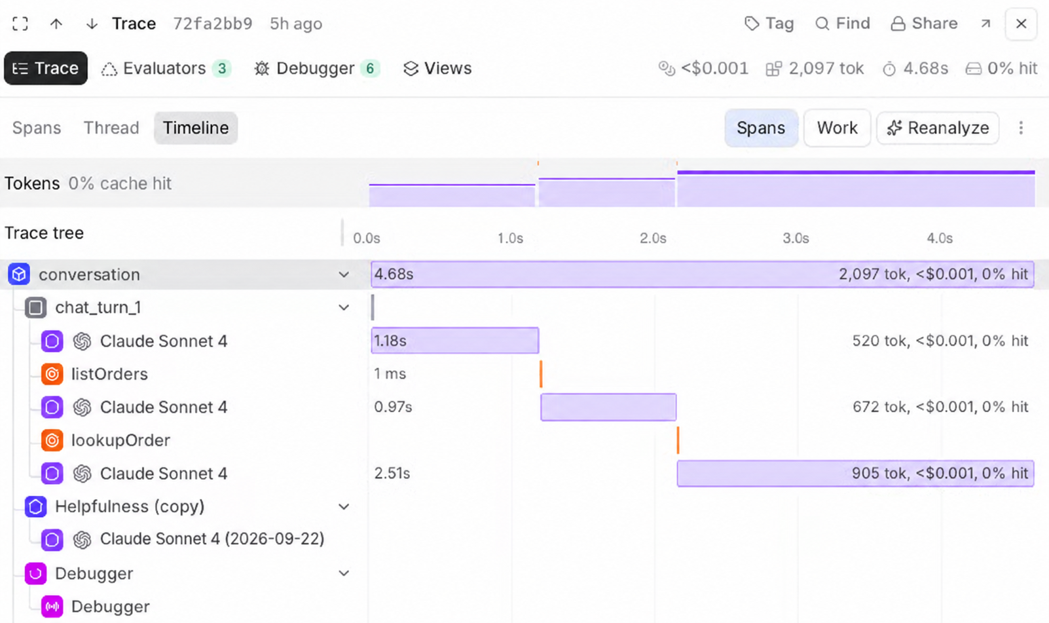Click the 4.68s duration header stat
Screen dimensions: 1049x623
[x=915, y=68]
